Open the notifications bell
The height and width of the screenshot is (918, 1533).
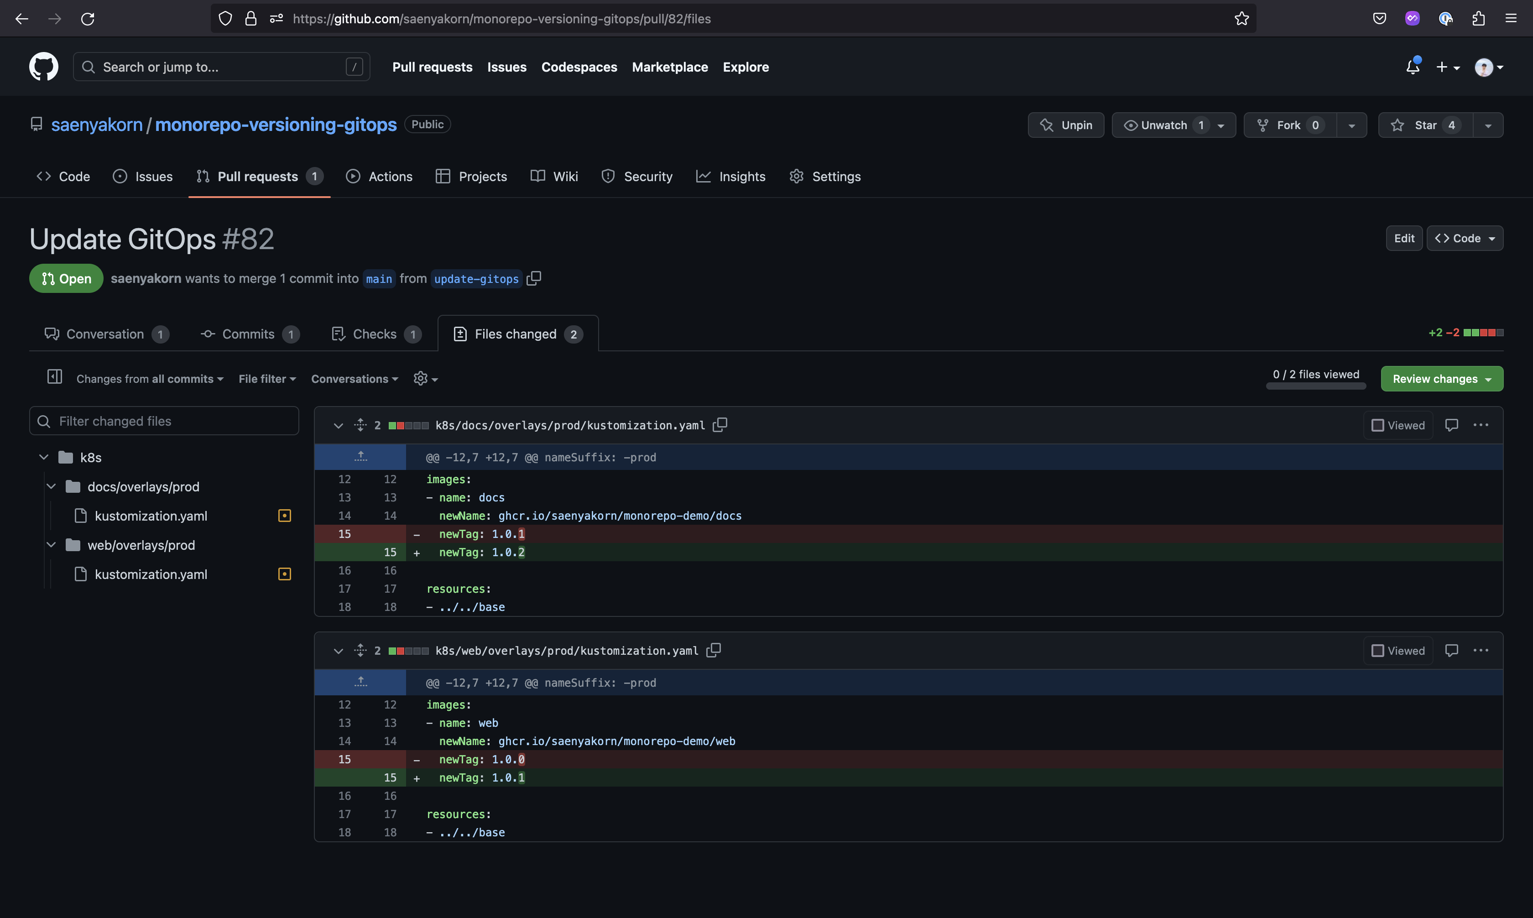click(x=1413, y=67)
